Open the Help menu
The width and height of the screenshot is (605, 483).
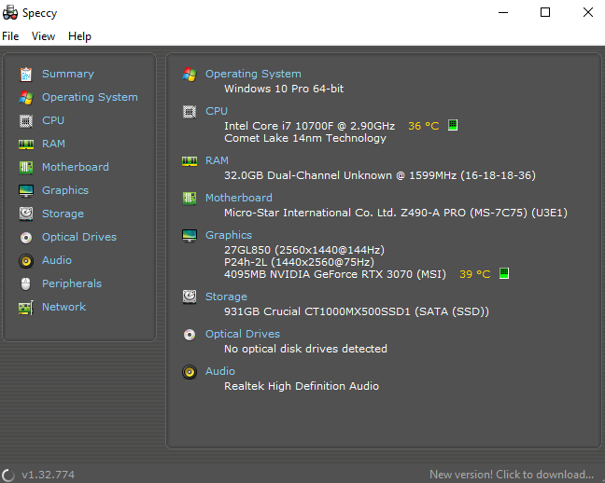click(80, 36)
